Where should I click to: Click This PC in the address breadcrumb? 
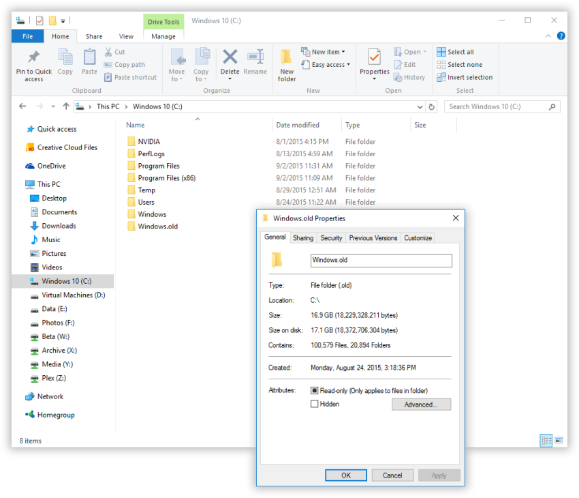[108, 106]
